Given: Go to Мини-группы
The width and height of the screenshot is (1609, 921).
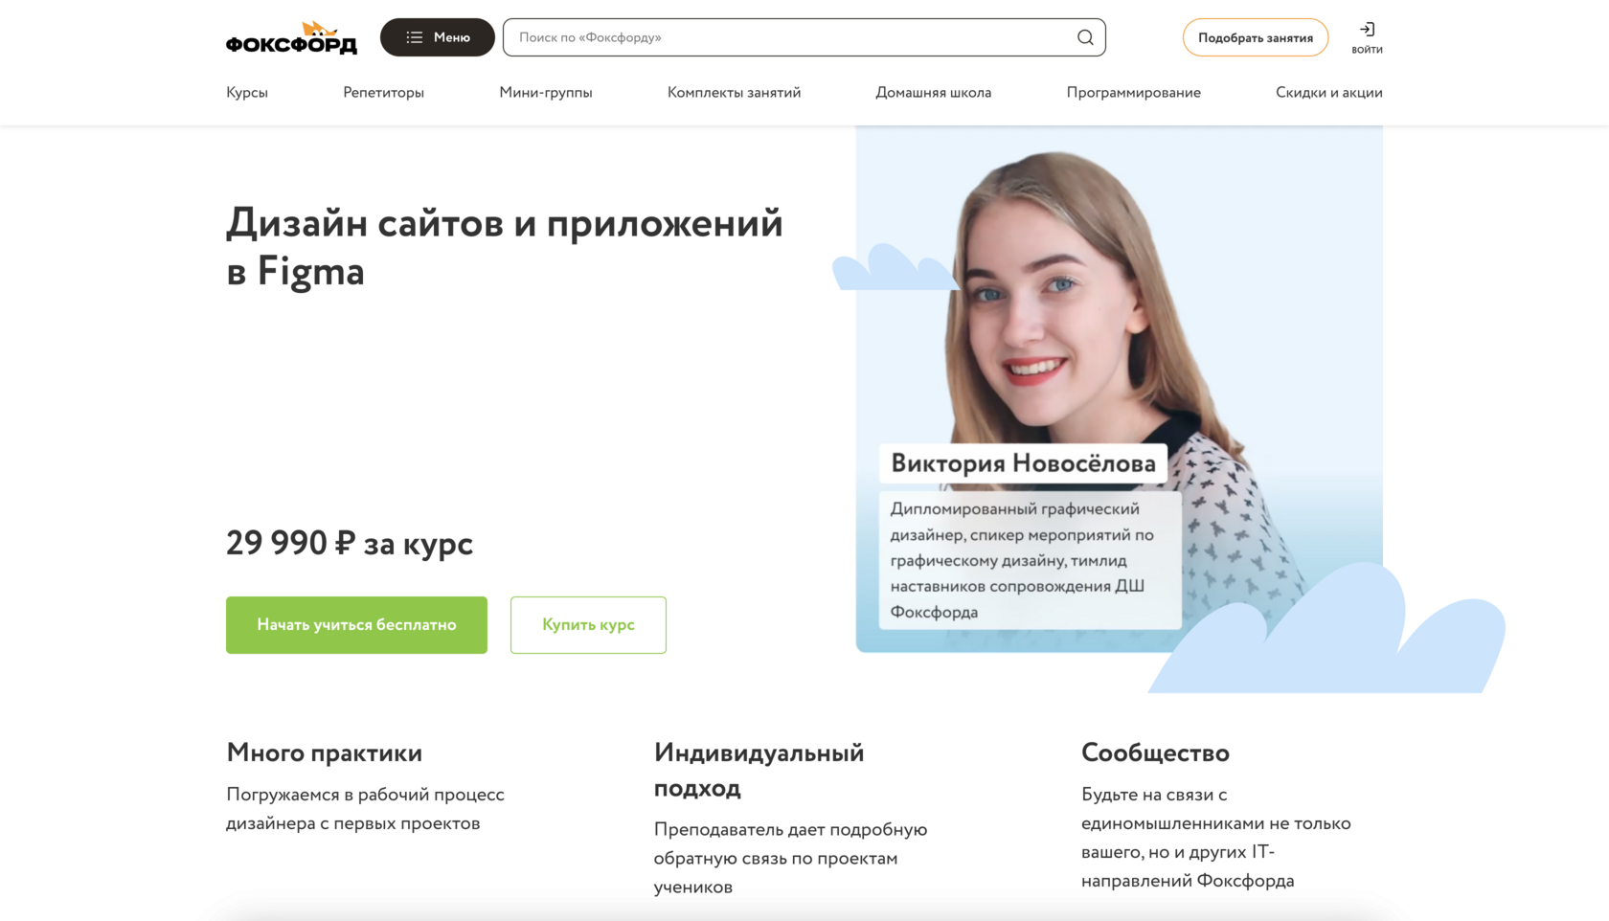Looking at the screenshot, I should pos(546,92).
